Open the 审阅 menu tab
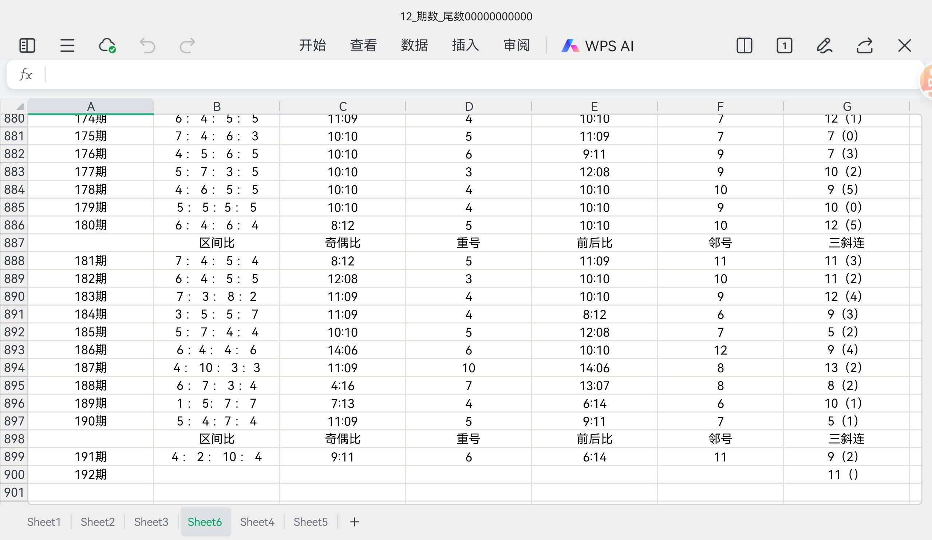 point(517,46)
